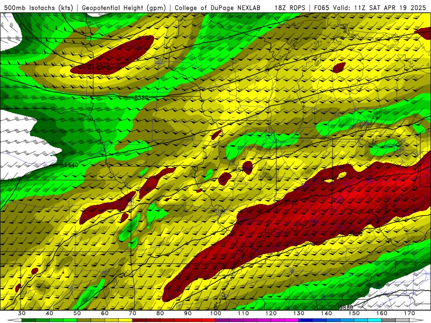Click the '18Z RDPS' model run label

tap(290, 8)
